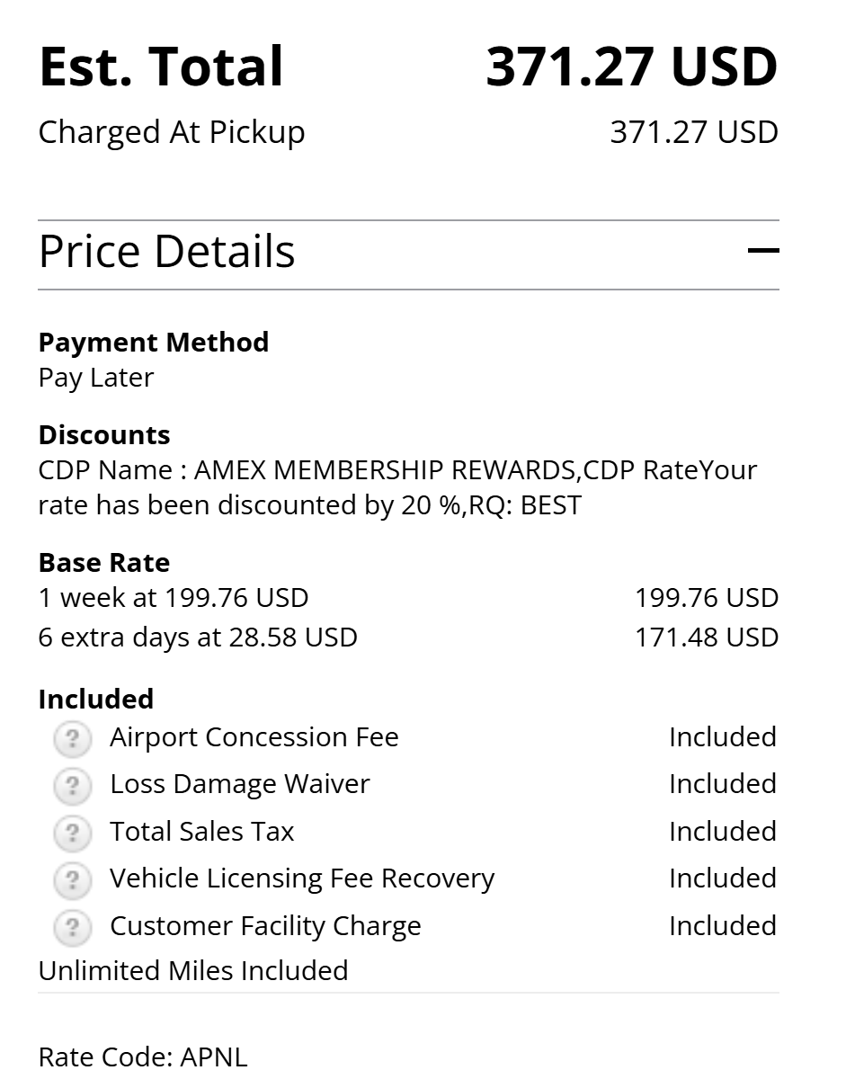This screenshot has height=1079, width=846.
Task: Collapse Price Details using the minus icon
Action: [762, 251]
